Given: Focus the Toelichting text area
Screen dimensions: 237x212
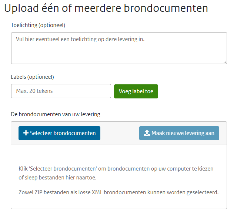Looking at the screenshot, I should [118, 52].
